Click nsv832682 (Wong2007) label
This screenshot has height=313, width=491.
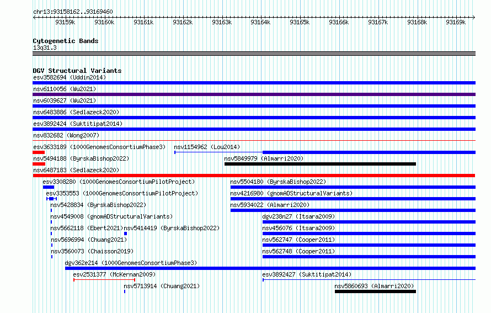pos(66,135)
